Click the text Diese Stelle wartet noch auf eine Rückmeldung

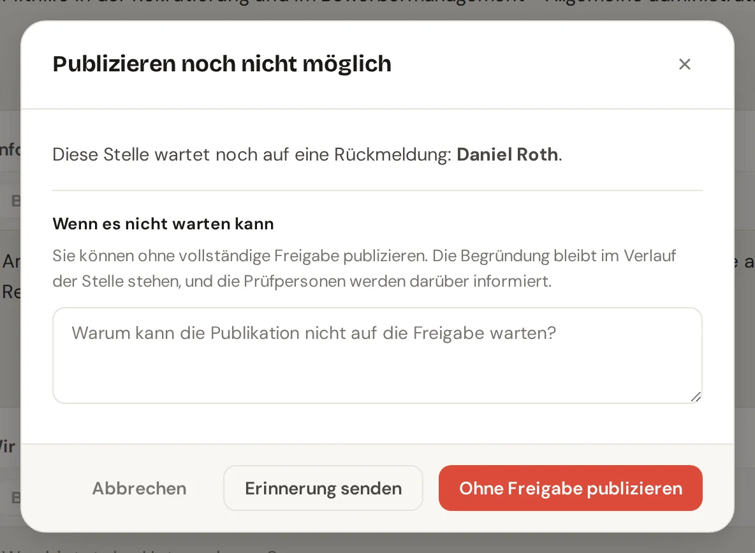click(252, 154)
